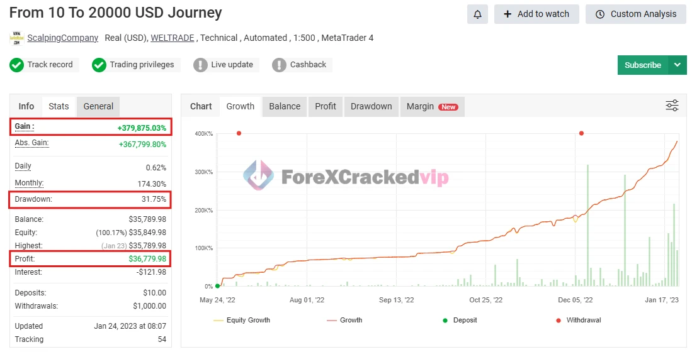The width and height of the screenshot is (692, 352).
Task: Click the Custom Analysis button
Action: pyautogui.click(x=636, y=14)
